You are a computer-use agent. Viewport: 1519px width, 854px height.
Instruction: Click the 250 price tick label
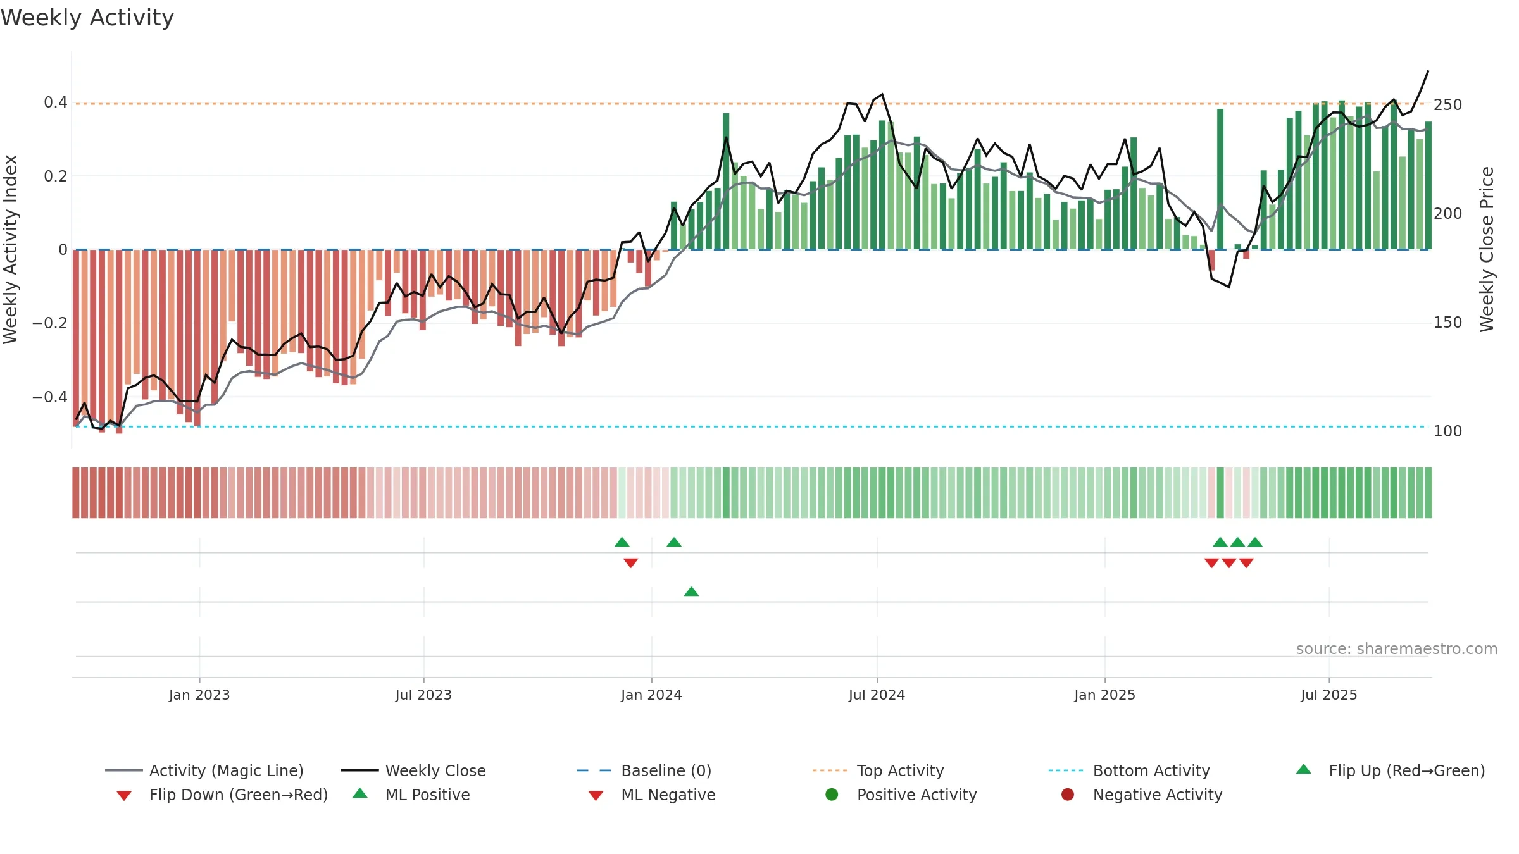click(1447, 105)
